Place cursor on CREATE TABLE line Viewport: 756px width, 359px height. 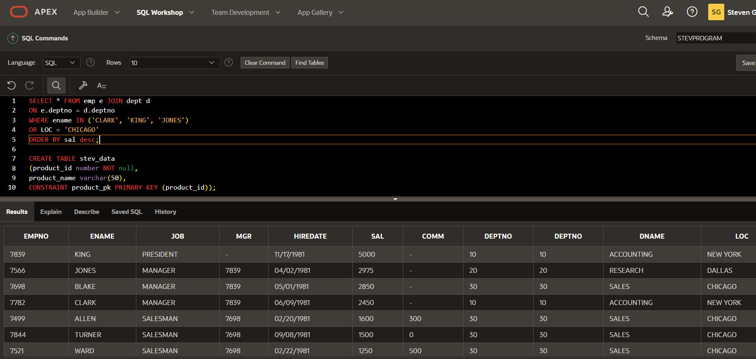coord(72,159)
